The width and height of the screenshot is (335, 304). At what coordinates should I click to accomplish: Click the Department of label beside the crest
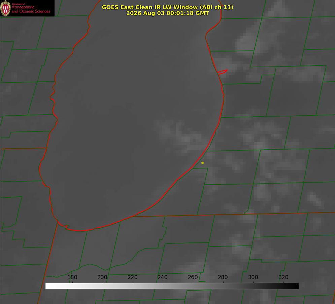tap(18, 4)
